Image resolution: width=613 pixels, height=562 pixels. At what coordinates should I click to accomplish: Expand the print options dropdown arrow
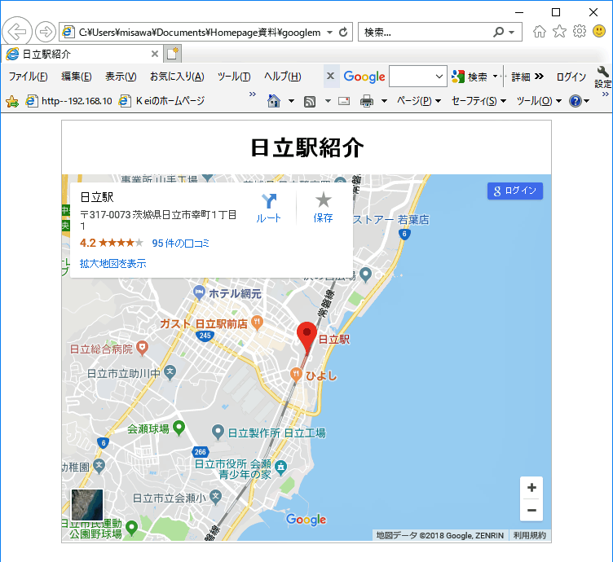(384, 101)
